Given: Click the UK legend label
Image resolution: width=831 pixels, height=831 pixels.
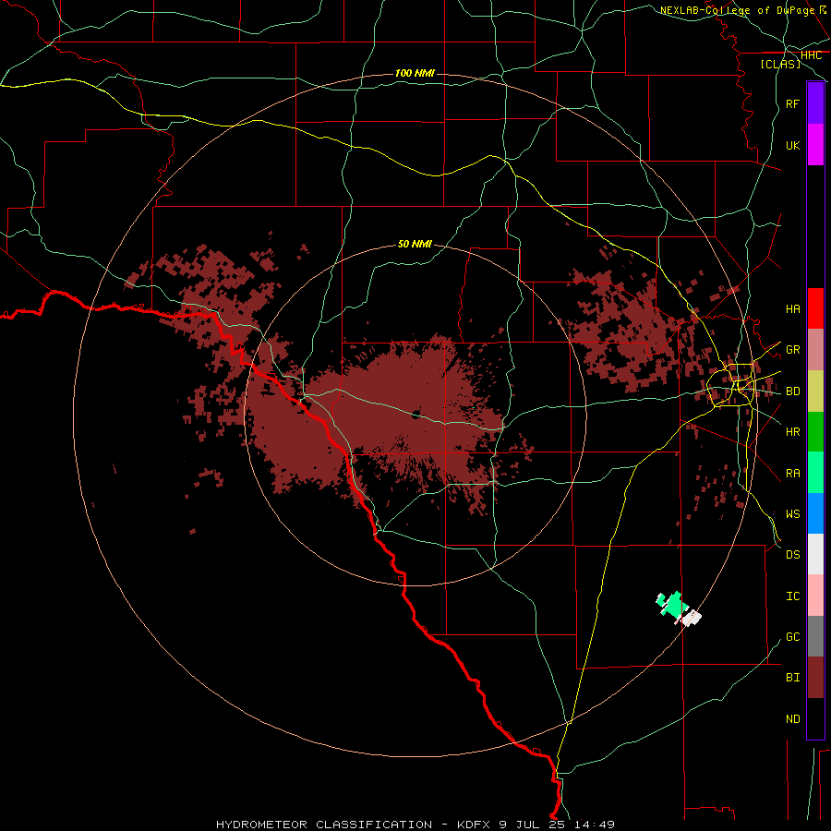Looking at the screenshot, I should click(x=793, y=145).
